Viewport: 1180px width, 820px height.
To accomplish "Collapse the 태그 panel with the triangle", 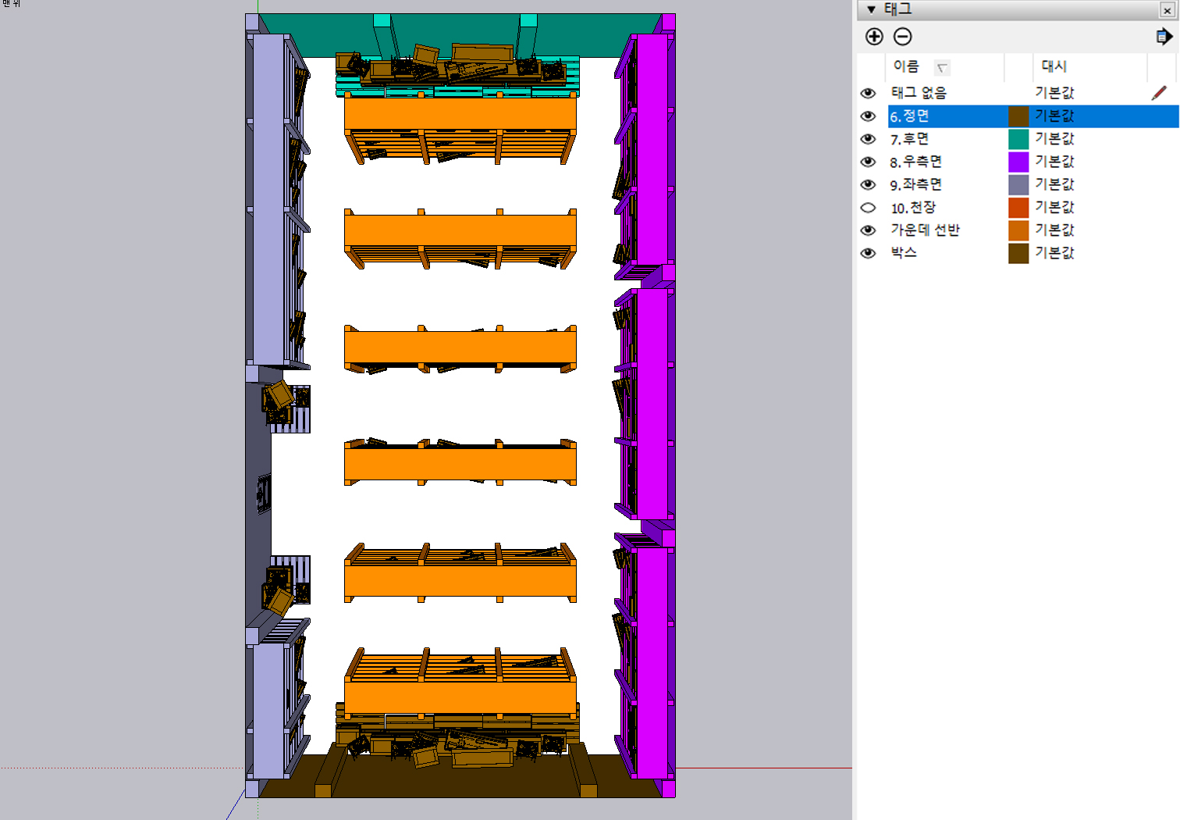I will pyautogui.click(x=872, y=9).
